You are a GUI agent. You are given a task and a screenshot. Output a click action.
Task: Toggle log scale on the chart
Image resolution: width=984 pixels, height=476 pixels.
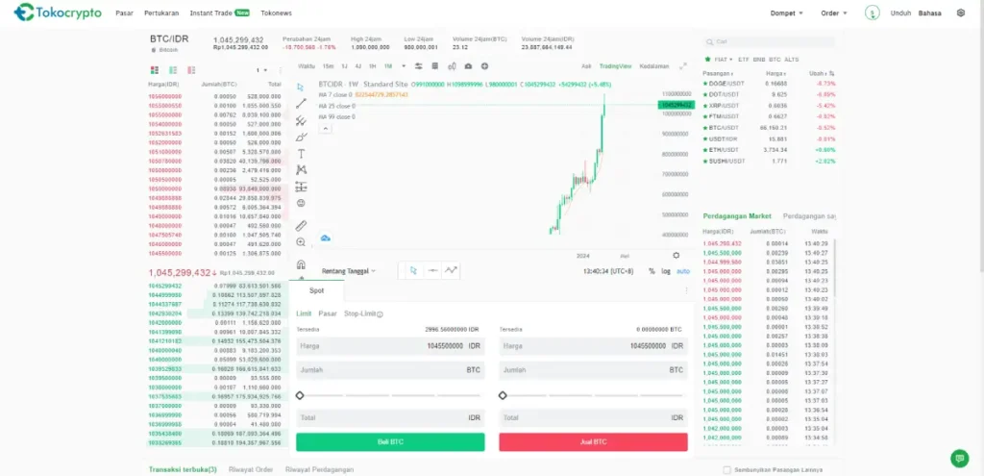click(666, 271)
